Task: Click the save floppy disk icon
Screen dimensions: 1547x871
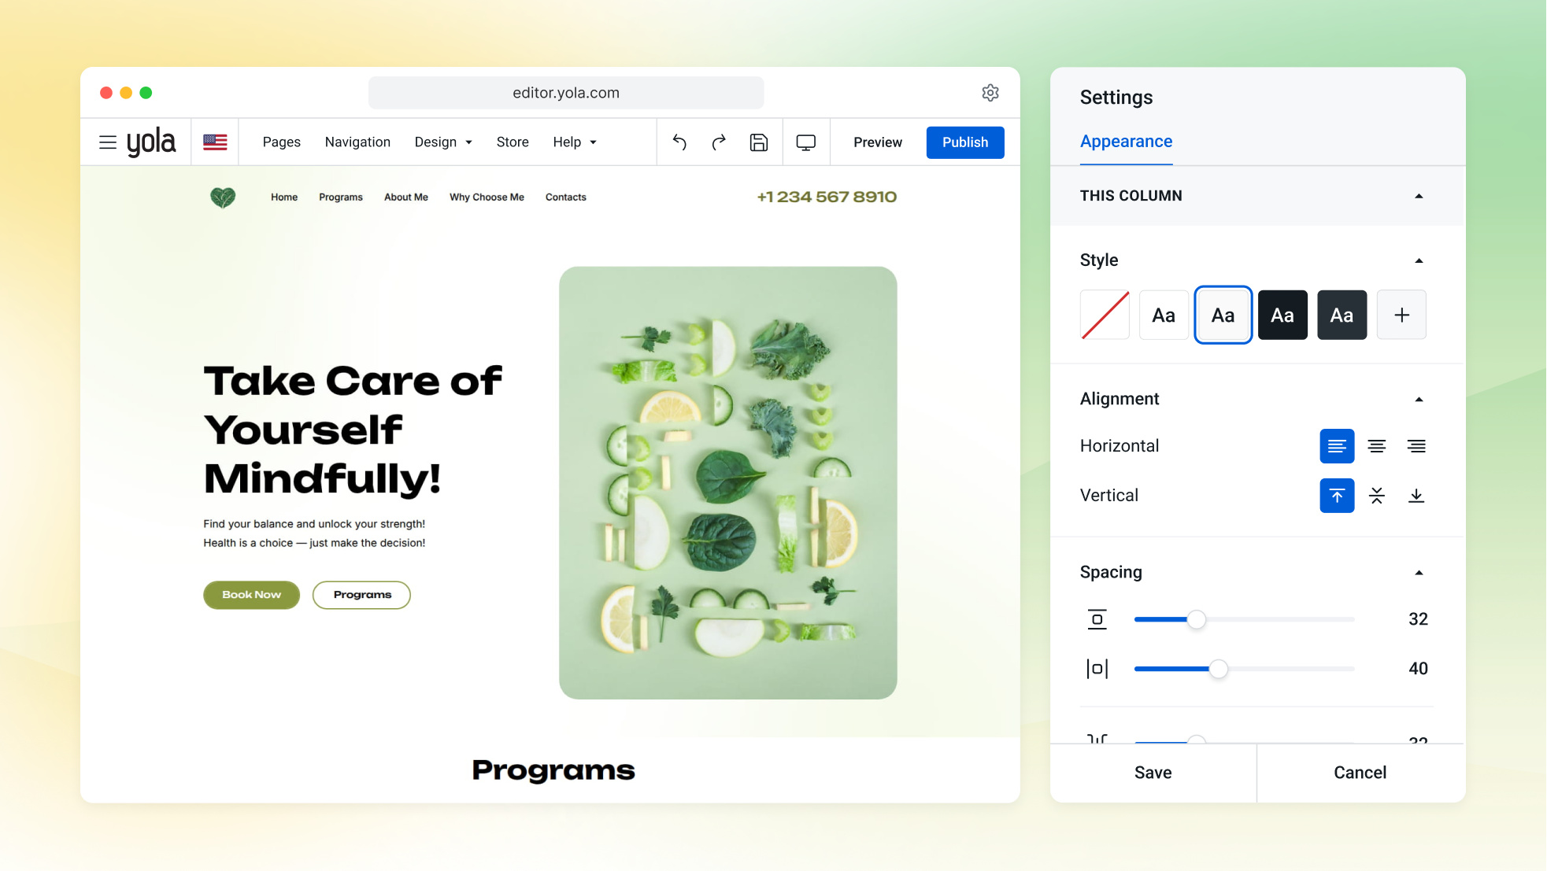Action: [x=759, y=142]
